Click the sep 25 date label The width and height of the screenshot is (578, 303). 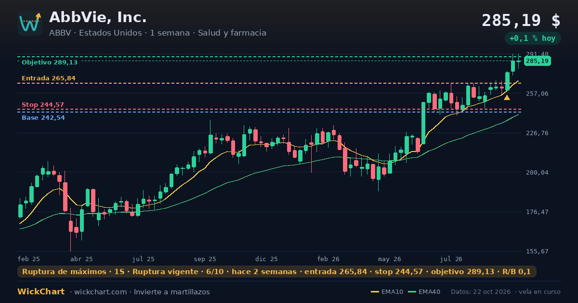click(x=205, y=259)
